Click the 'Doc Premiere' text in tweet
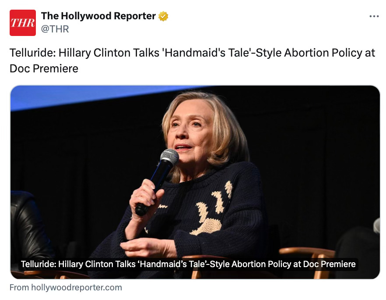Image resolution: width=386 pixels, height=300 pixels. click(x=44, y=68)
